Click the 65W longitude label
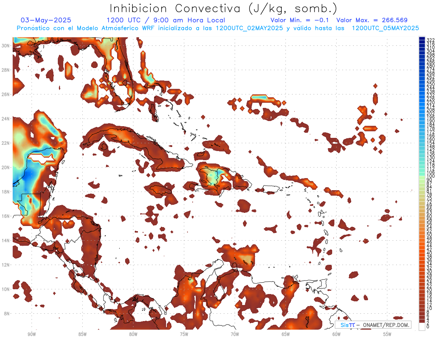The image size is (439, 339). click(x=286, y=334)
